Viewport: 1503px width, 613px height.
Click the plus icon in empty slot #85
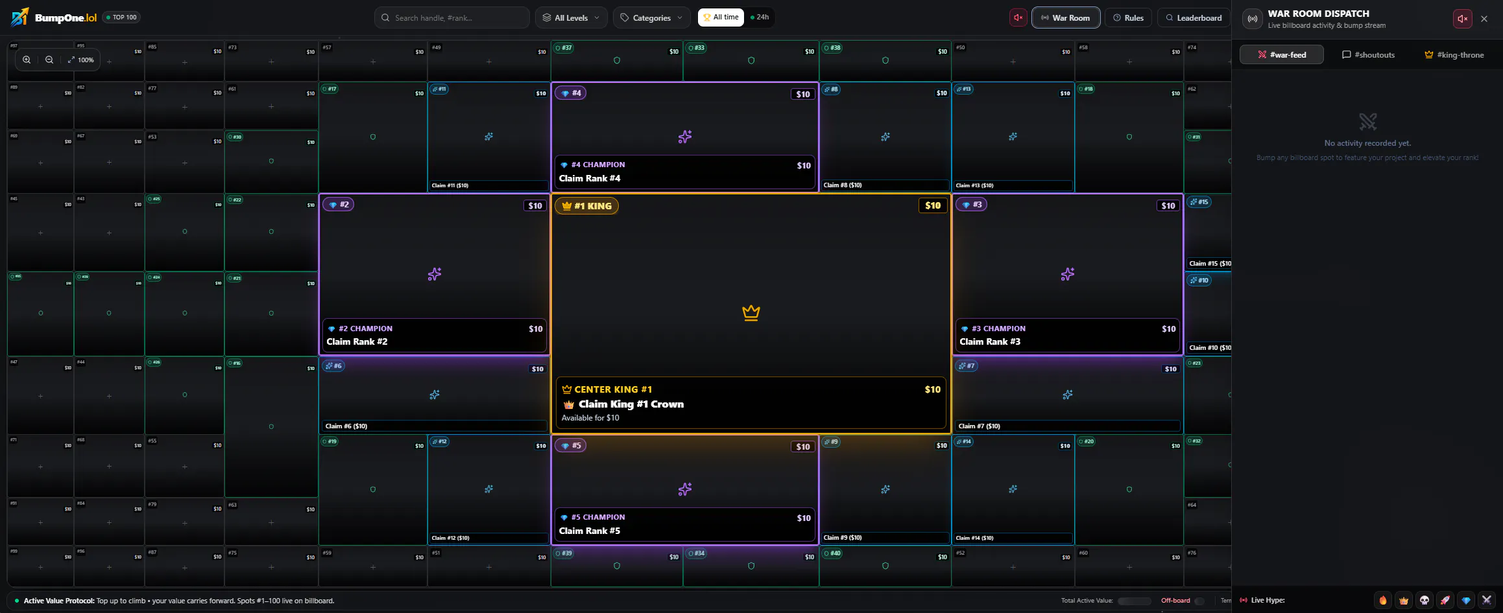pos(185,62)
